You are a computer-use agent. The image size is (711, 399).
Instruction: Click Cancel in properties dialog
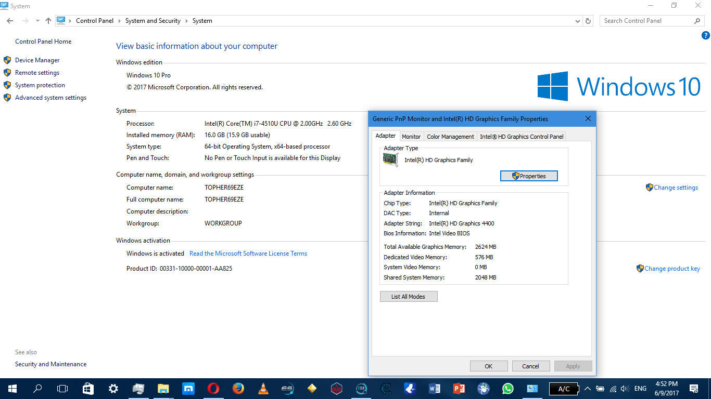point(531,366)
